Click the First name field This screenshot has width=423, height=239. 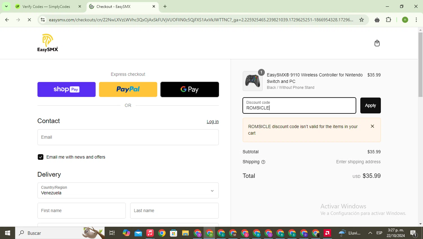click(81, 211)
